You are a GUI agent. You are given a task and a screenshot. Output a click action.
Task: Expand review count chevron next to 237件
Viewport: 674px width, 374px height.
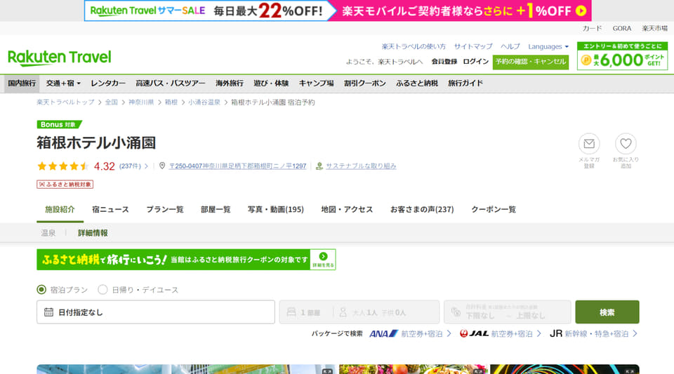pyautogui.click(x=146, y=166)
